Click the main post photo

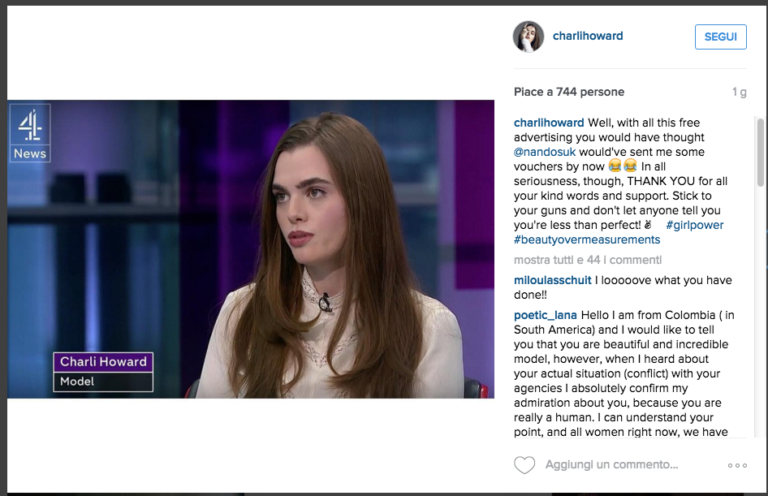click(x=251, y=249)
